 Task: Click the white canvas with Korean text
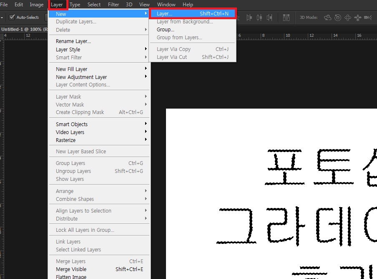click(271, 194)
